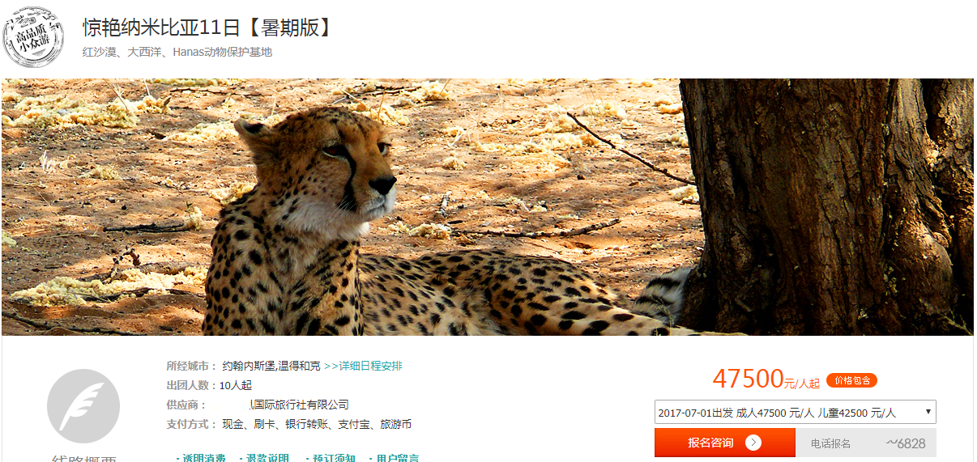Open the 预订须知 tab

point(331,458)
